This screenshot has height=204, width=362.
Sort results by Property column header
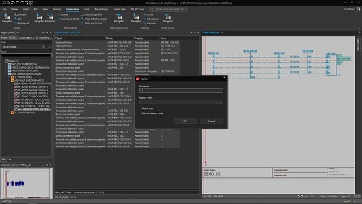pos(146,39)
